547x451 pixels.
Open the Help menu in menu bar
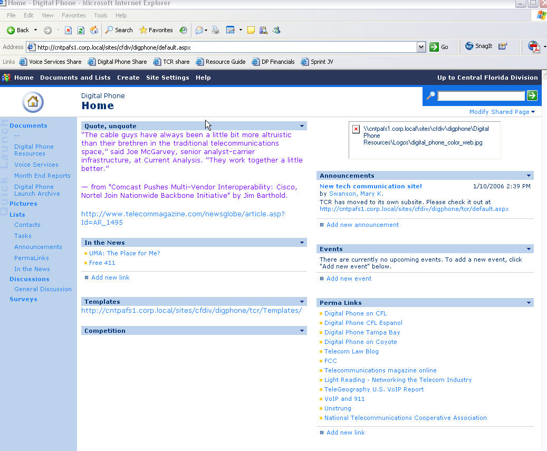coord(121,15)
